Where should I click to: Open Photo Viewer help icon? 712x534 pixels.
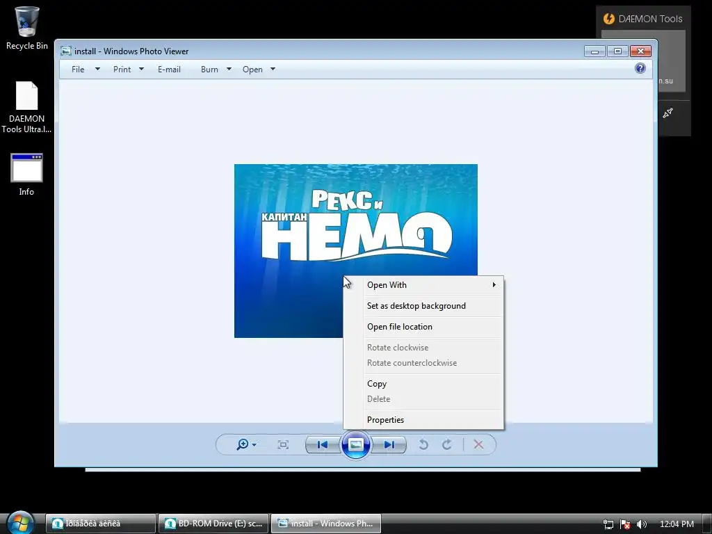pos(640,68)
